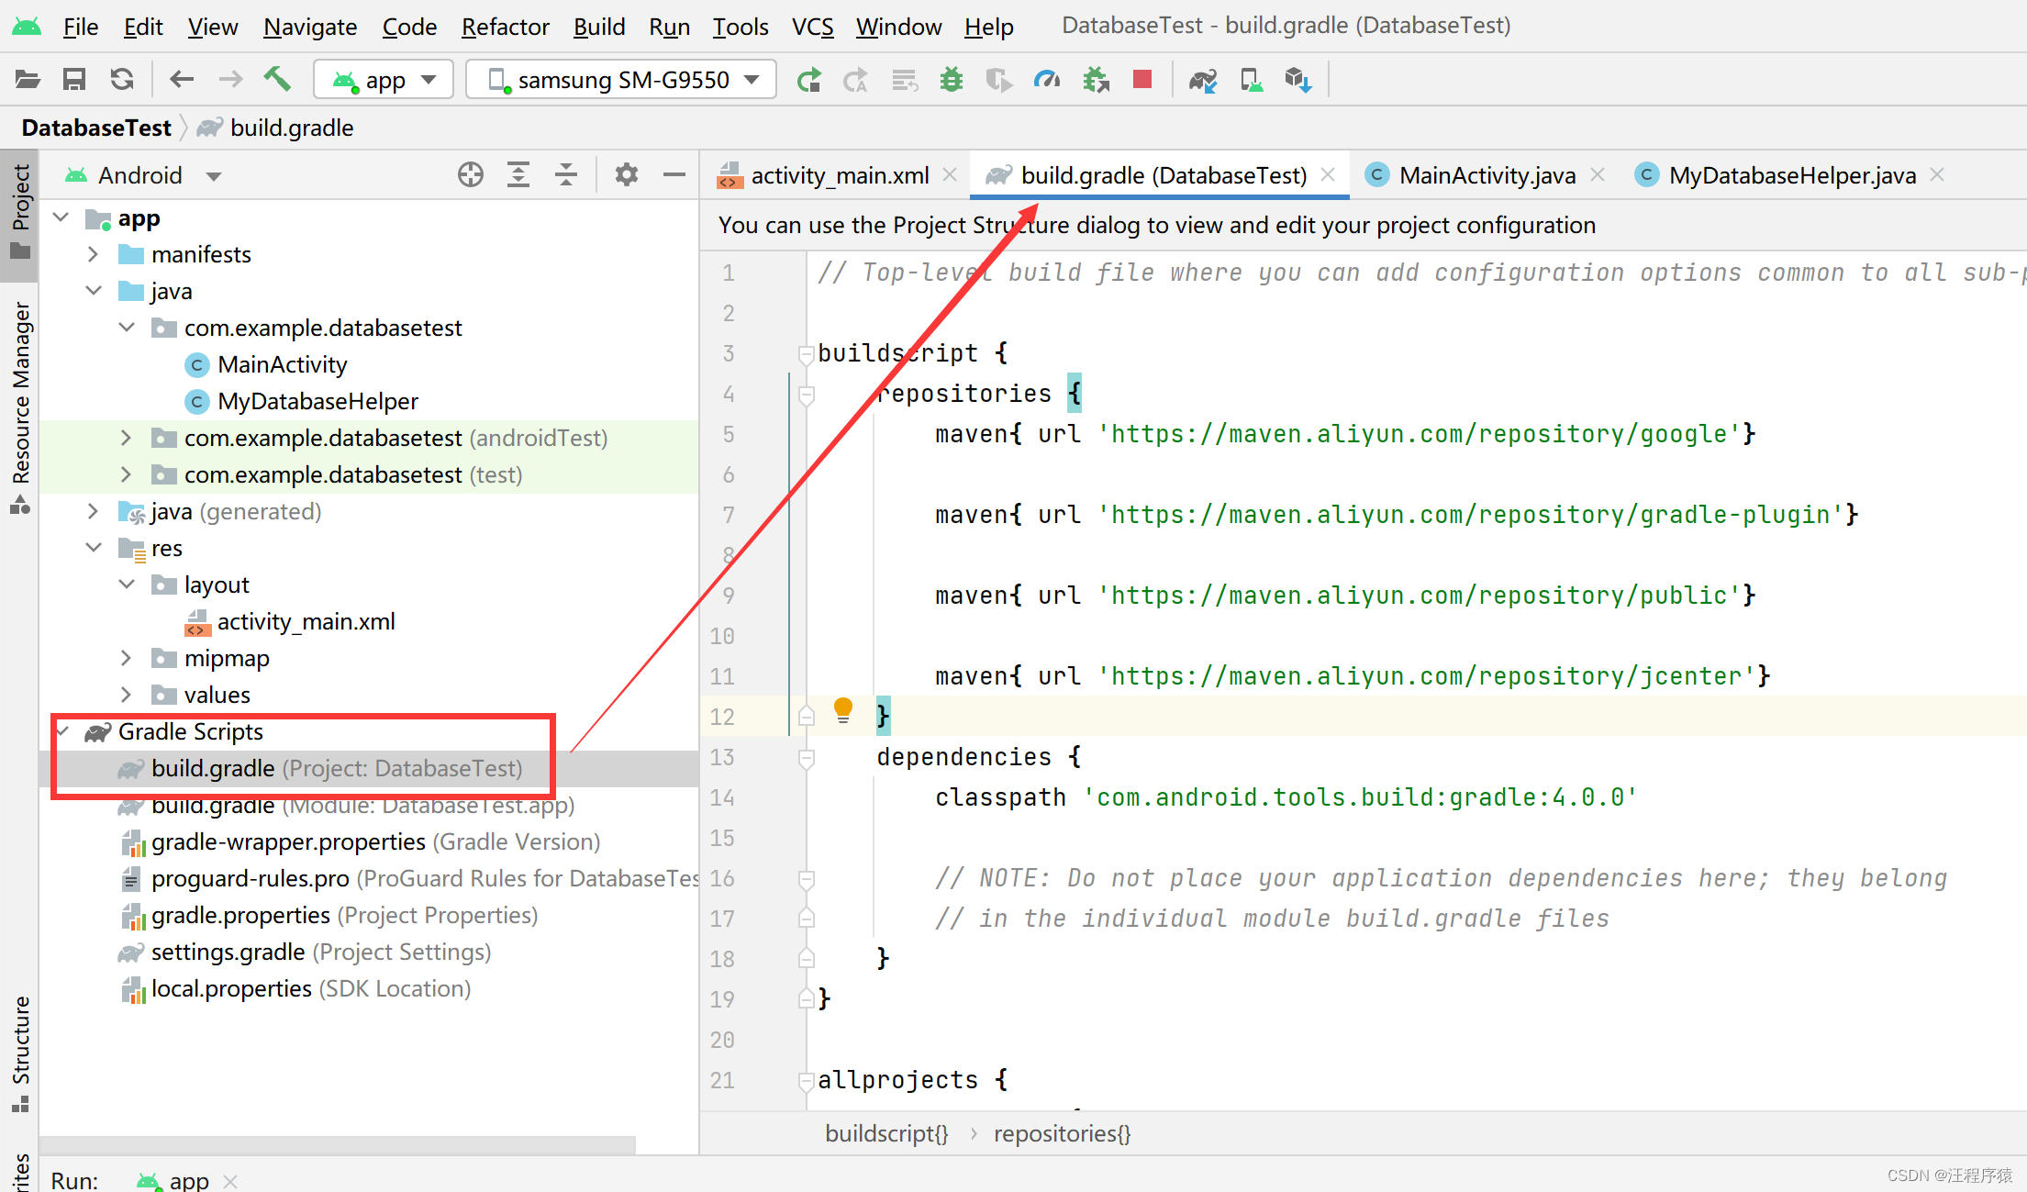Click the Profile app gauge icon
2027x1192 pixels.
pos(1047,81)
